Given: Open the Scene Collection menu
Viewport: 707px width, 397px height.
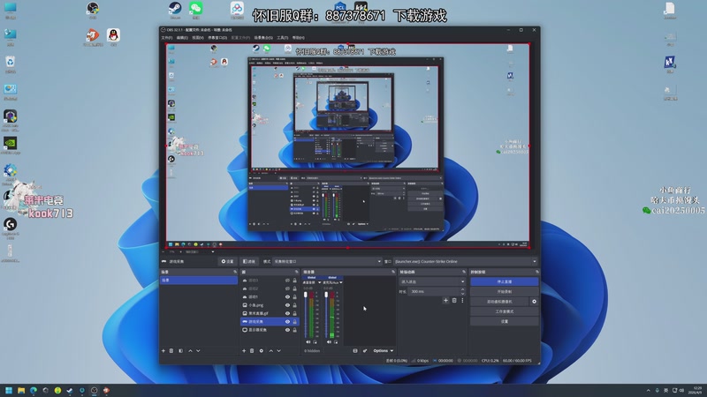Looking at the screenshot, I should 263,38.
